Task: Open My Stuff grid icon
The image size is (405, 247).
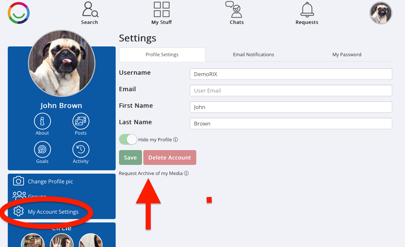Action: [162, 9]
